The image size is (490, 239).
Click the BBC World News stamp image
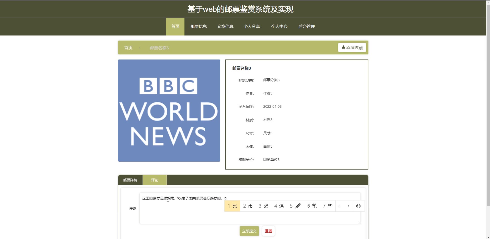(169, 111)
